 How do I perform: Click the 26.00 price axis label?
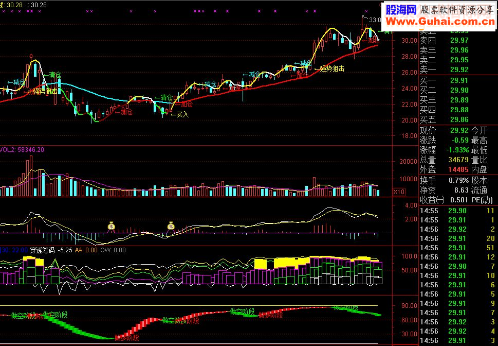point(409,72)
